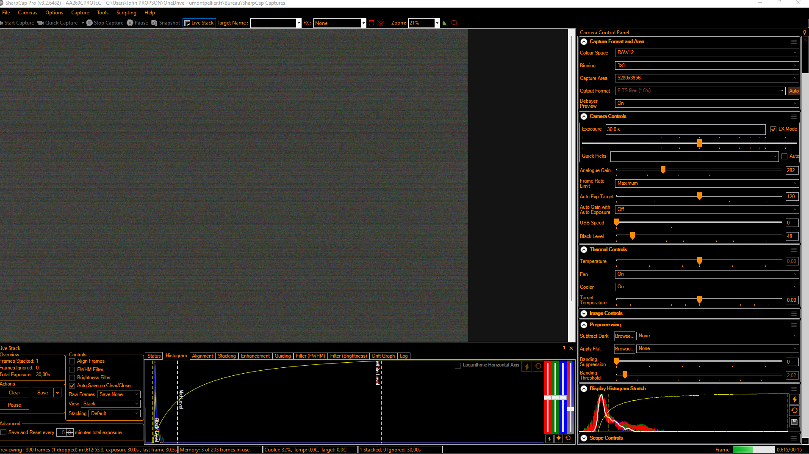Click the Start Capture toolbar button
The image size is (809, 454).
pos(17,23)
